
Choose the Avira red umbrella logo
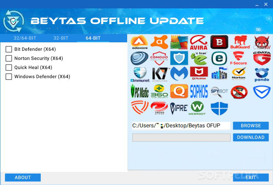click(199, 42)
